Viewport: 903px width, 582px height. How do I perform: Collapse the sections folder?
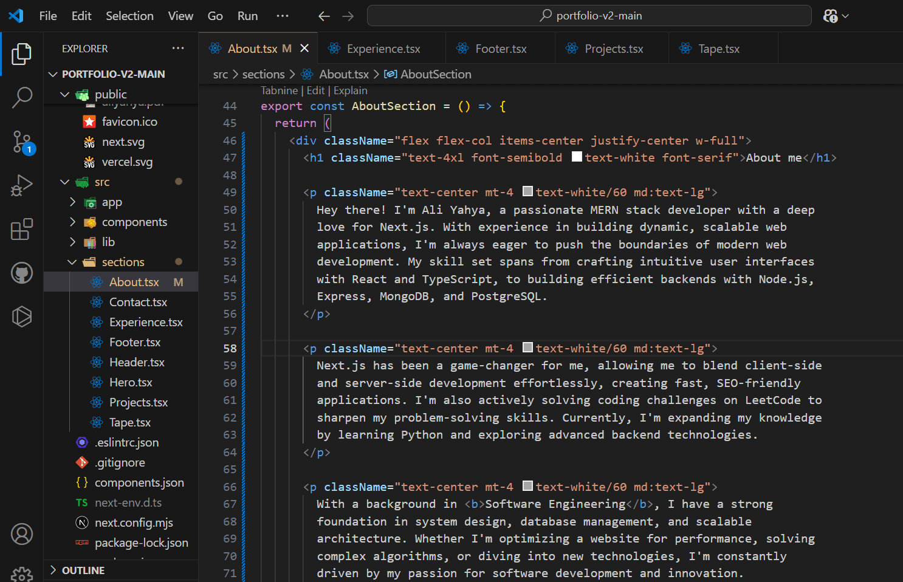click(72, 262)
